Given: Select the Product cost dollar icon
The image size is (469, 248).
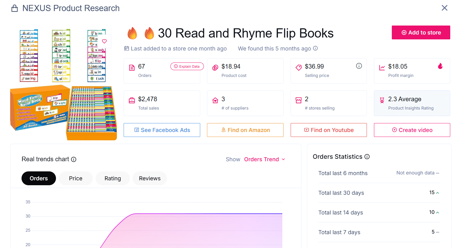Looking at the screenshot, I should coord(215,66).
